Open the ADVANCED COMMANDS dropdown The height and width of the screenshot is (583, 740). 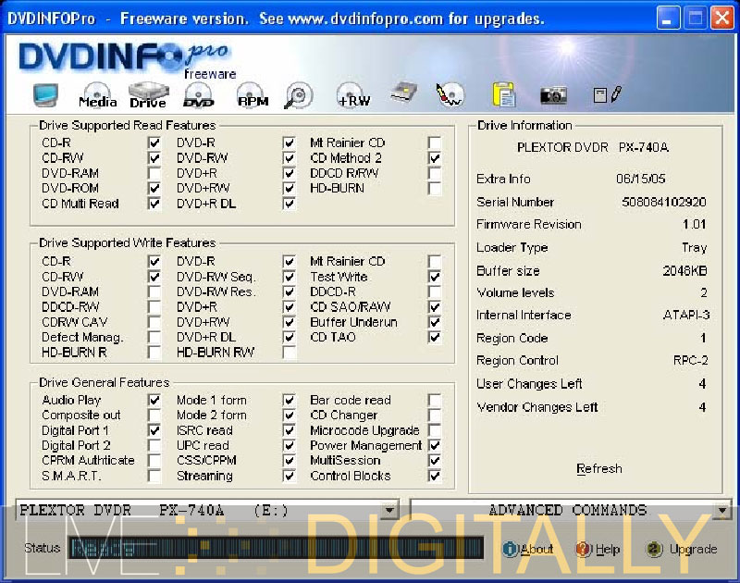point(722,511)
